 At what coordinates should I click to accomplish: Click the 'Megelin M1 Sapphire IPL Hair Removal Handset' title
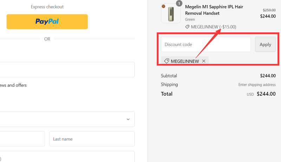coord(214,10)
